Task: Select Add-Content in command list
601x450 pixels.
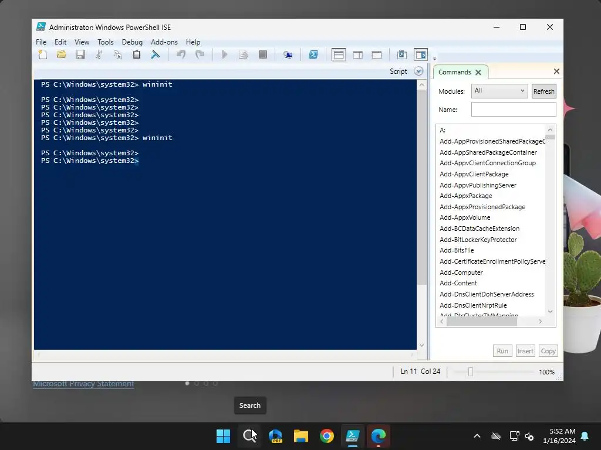Action: click(458, 283)
